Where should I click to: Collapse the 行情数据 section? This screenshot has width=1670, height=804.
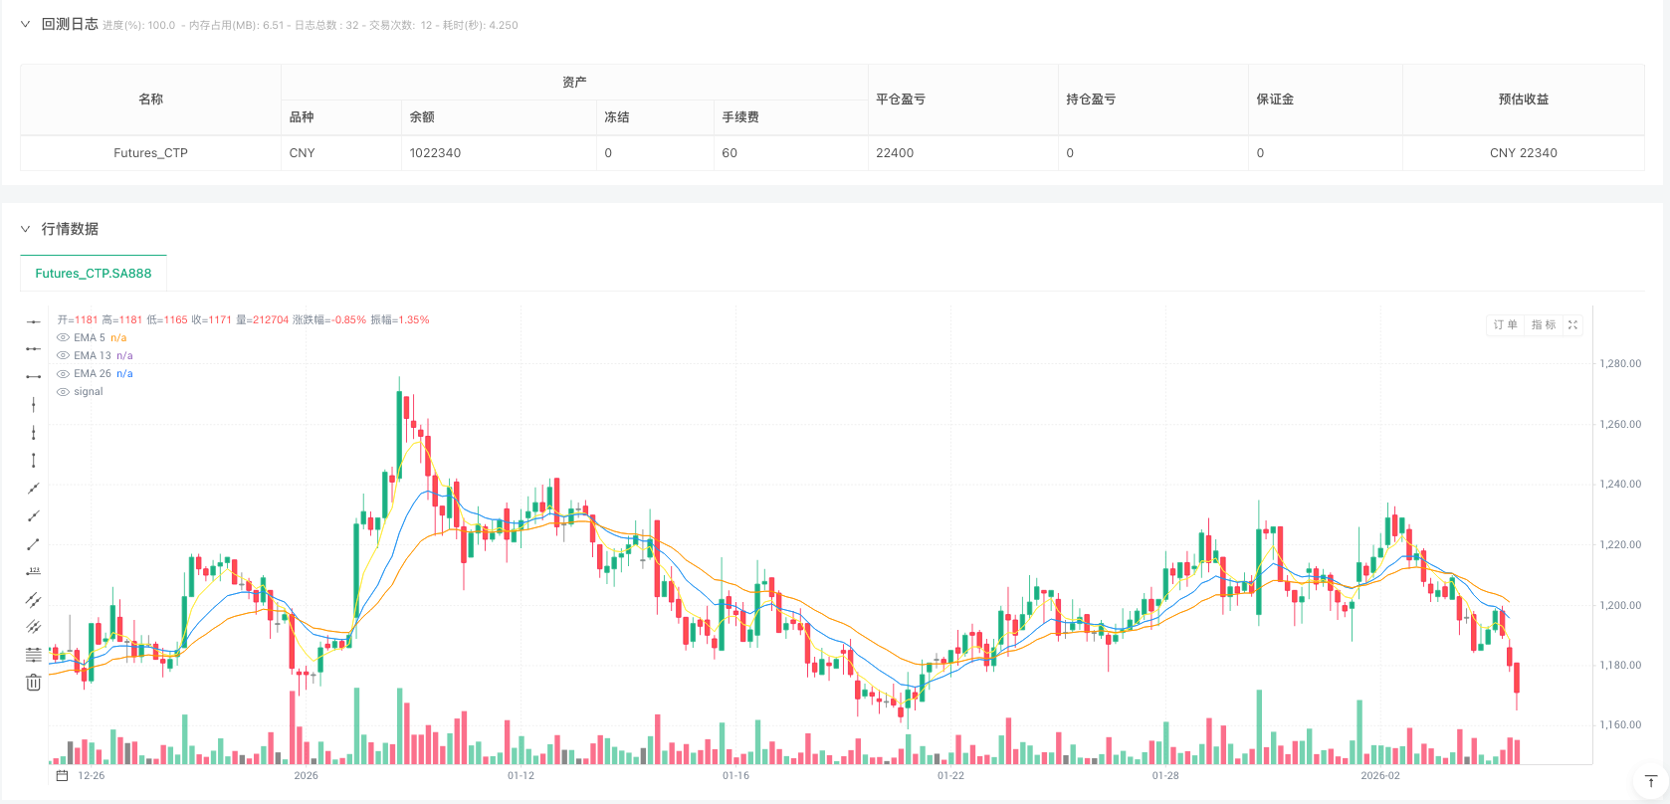pos(26,229)
